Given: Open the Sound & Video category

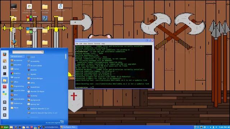Looking at the screenshot, I should tap(18, 91).
